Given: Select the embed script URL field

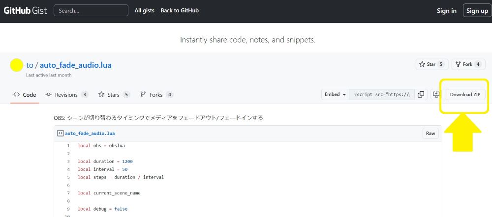Looking at the screenshot, I should point(382,94).
